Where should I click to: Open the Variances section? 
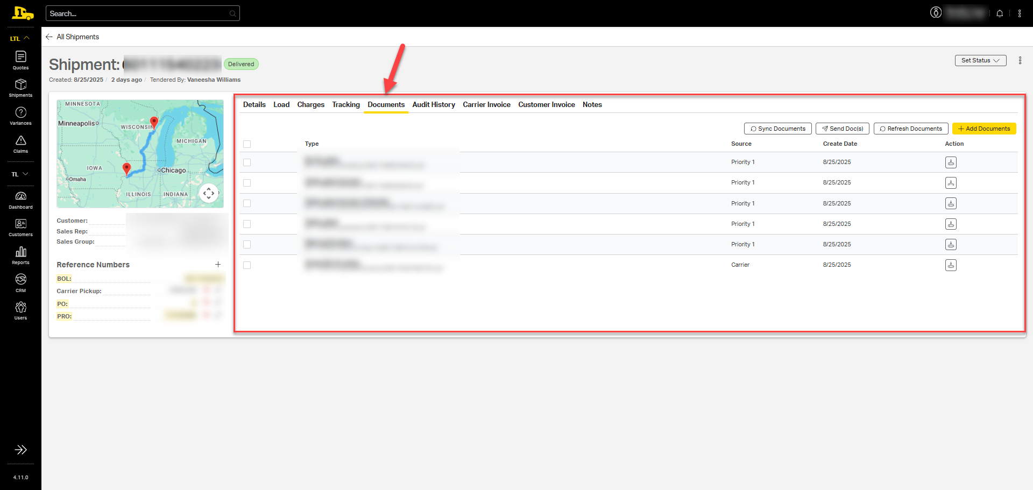[x=20, y=116]
